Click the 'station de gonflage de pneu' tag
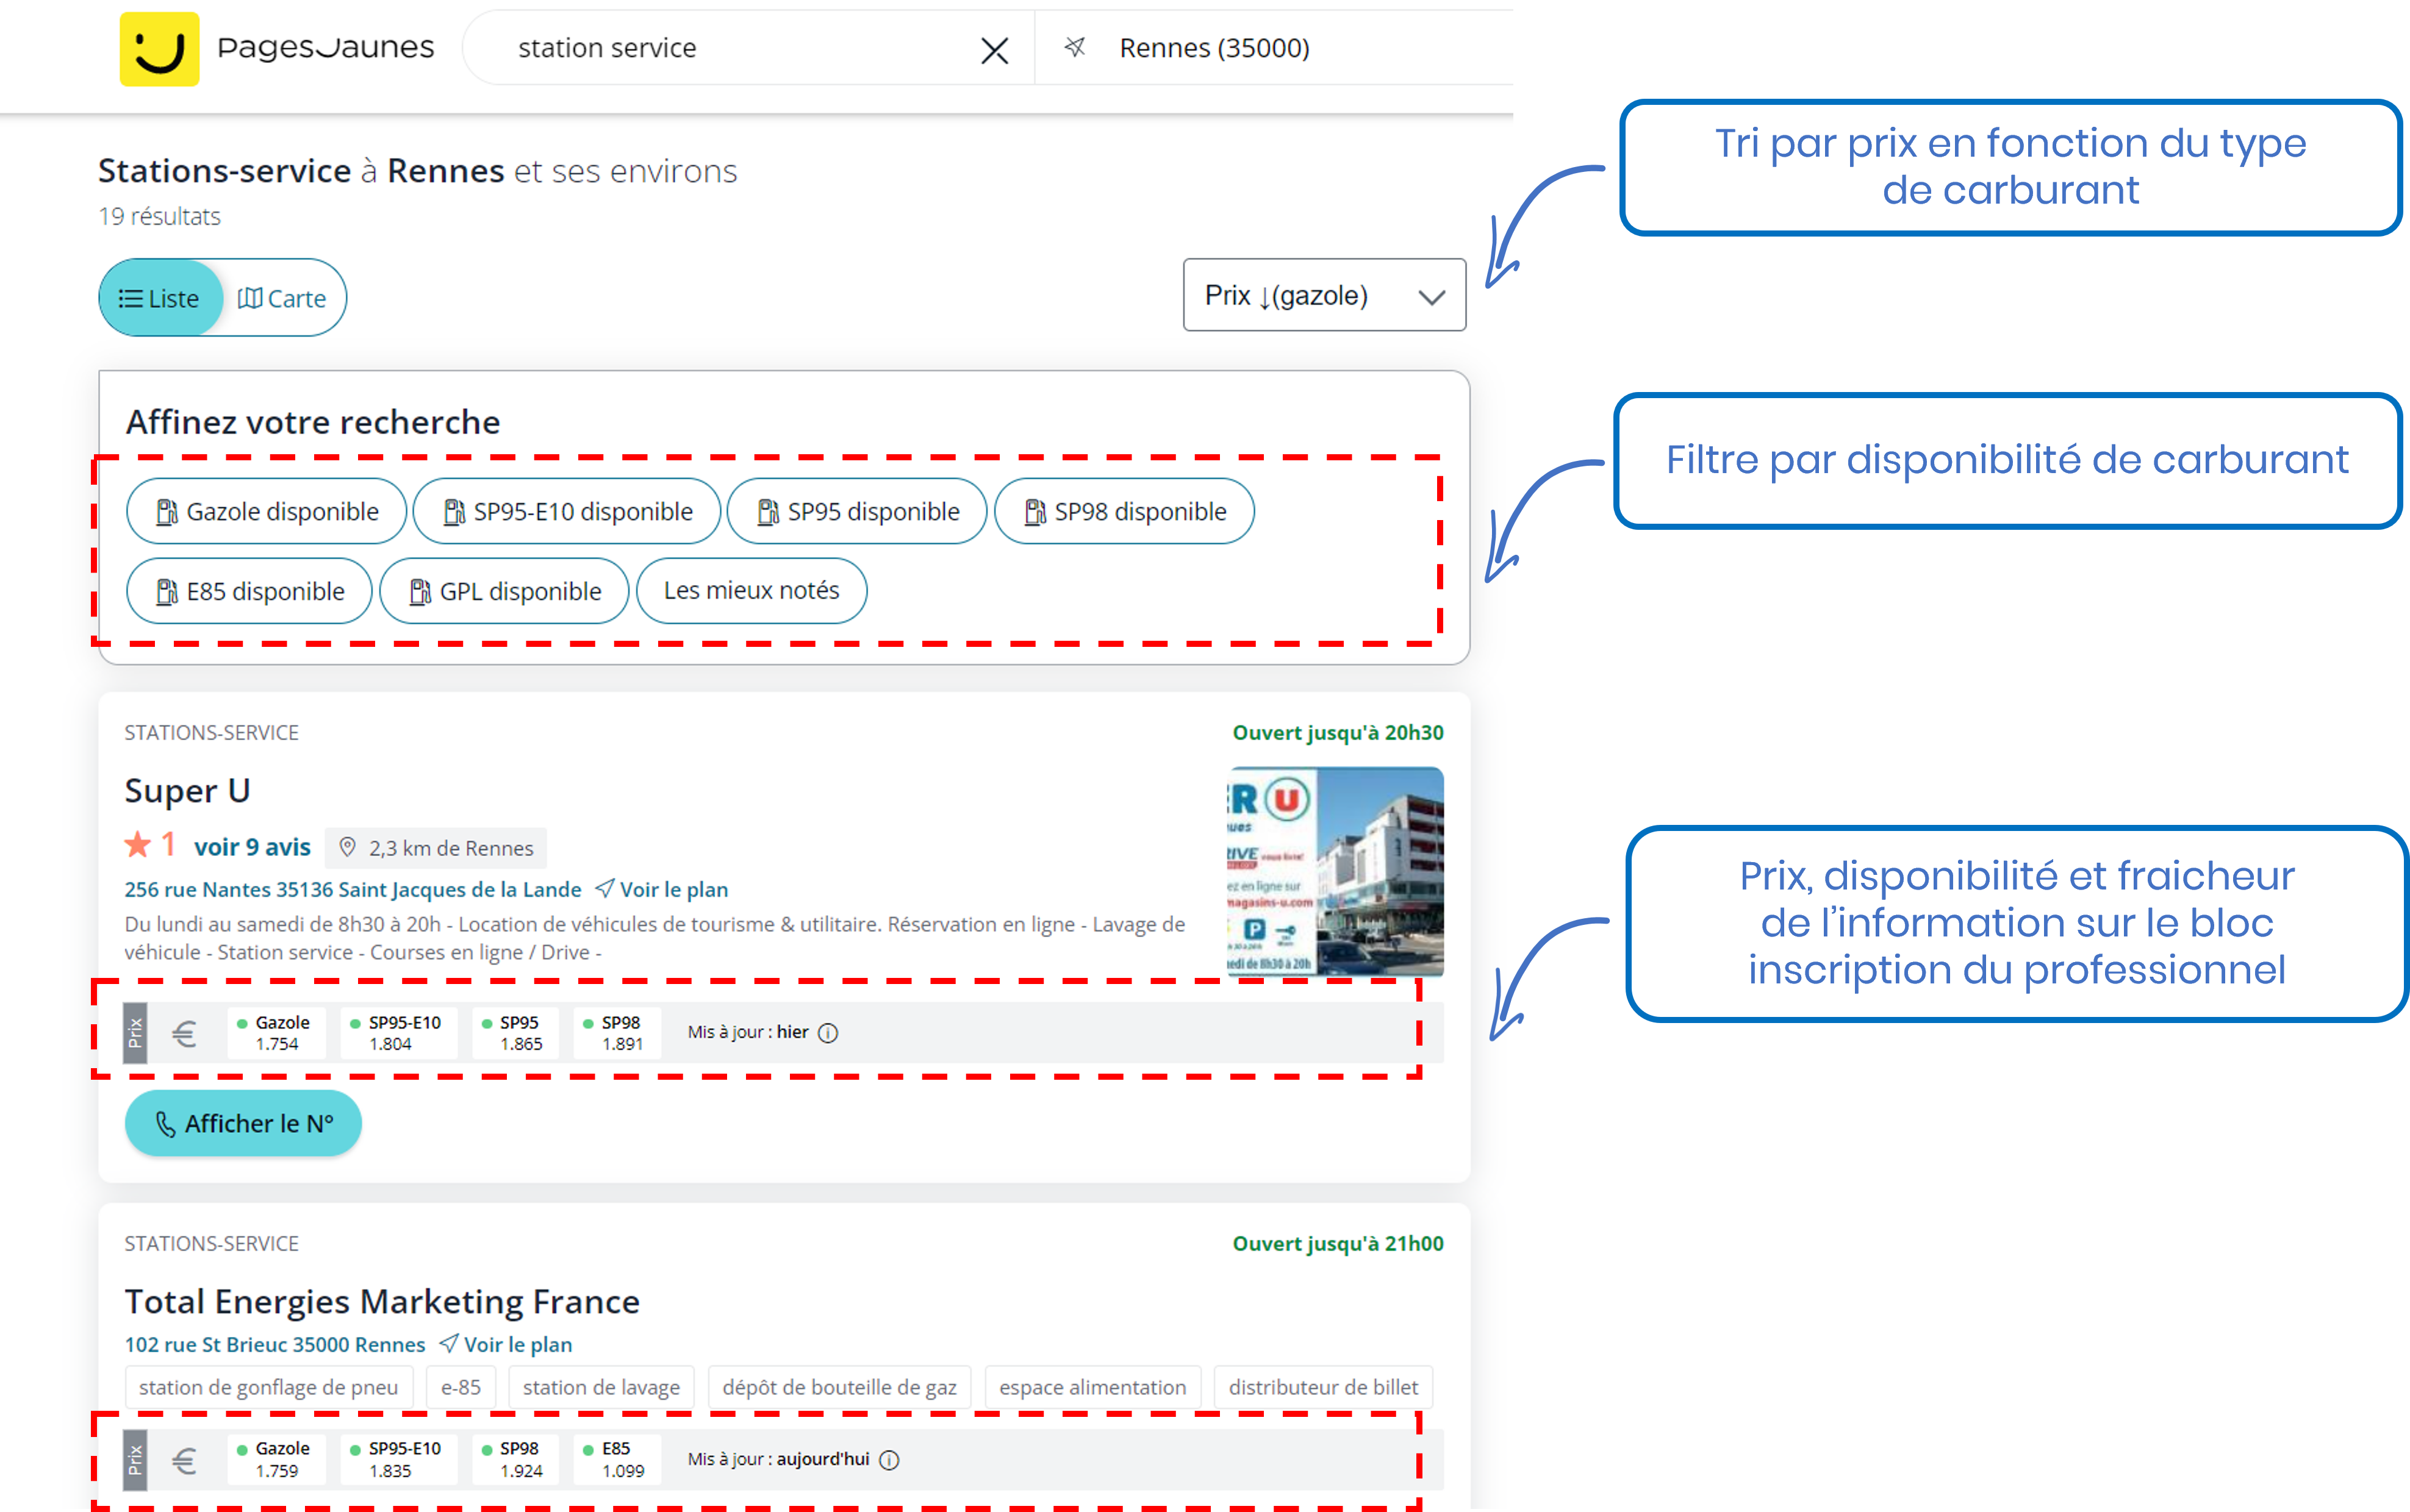This screenshot has height=1512, width=2410. click(x=268, y=1387)
